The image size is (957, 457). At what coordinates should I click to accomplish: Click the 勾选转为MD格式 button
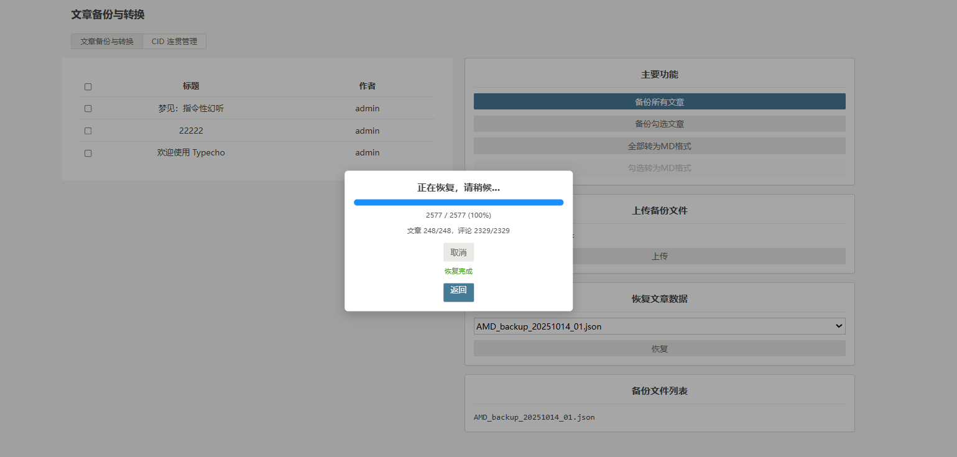click(x=659, y=168)
